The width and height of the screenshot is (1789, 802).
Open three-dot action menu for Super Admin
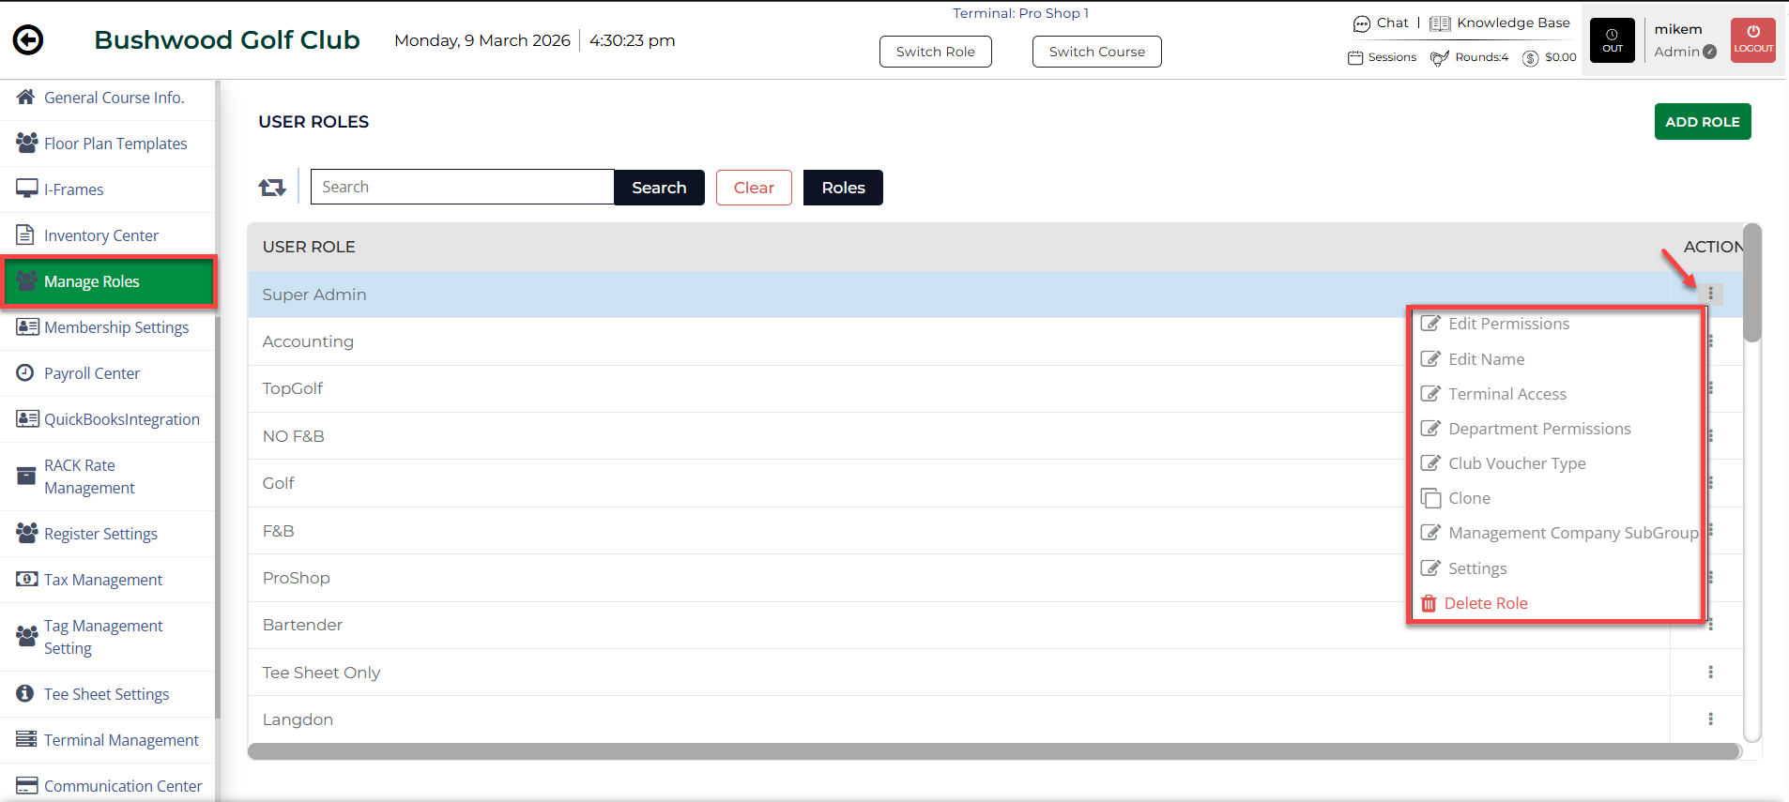pyautogui.click(x=1710, y=295)
